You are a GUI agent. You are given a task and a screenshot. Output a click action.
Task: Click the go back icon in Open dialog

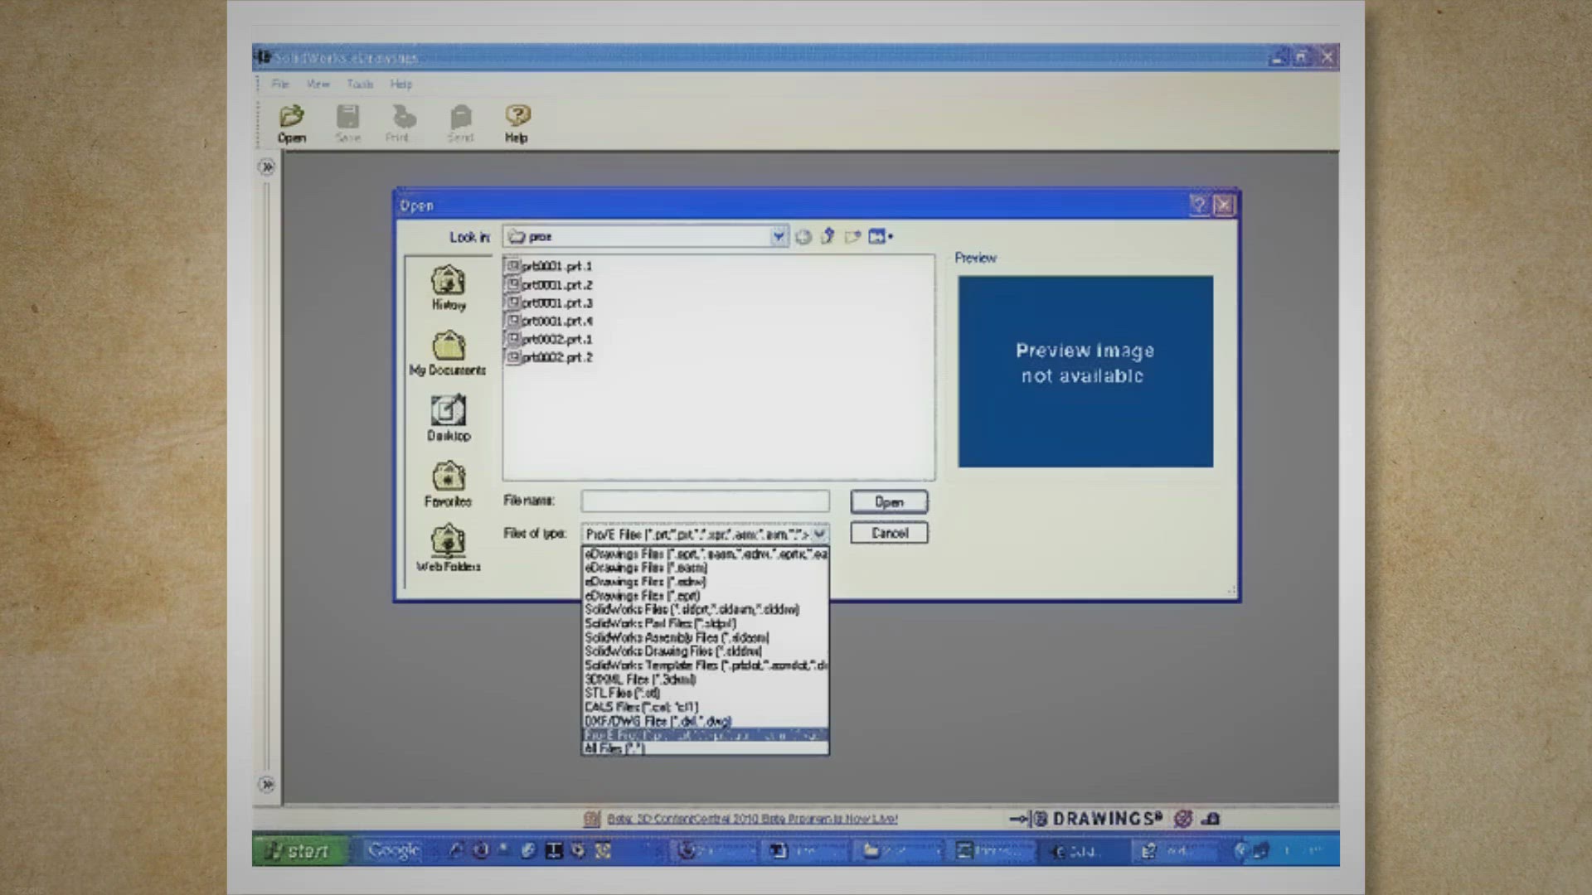803,237
